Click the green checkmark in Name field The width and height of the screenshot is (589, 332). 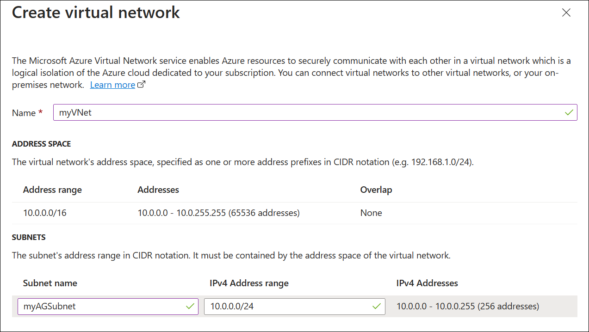point(568,112)
